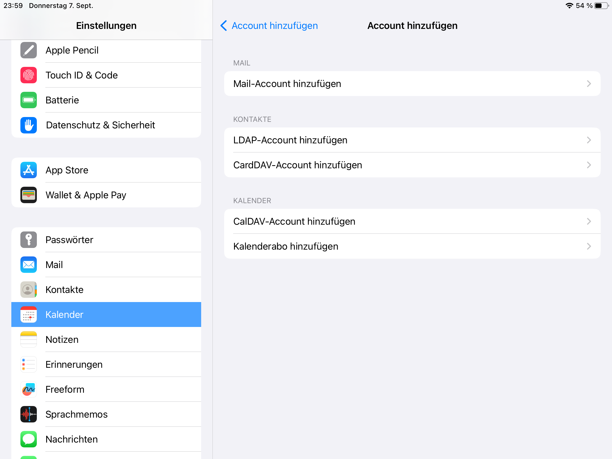Image resolution: width=612 pixels, height=459 pixels.
Task: Expand the CalDAV-Account hinzufügen chevron
Action: tap(589, 222)
